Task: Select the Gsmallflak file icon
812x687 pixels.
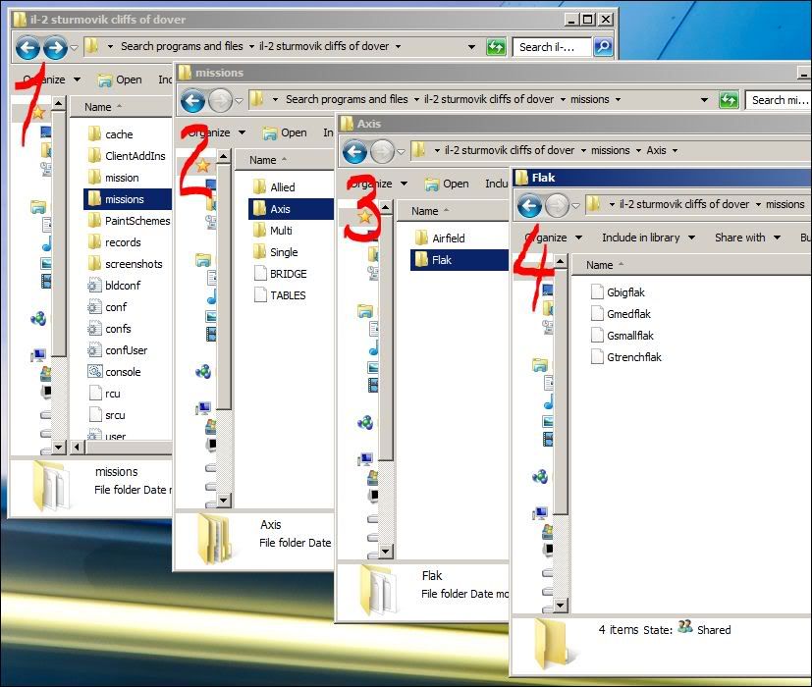Action: [597, 336]
